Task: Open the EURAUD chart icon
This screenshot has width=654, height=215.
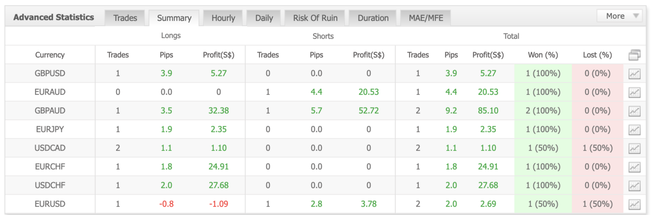Action: (634, 93)
